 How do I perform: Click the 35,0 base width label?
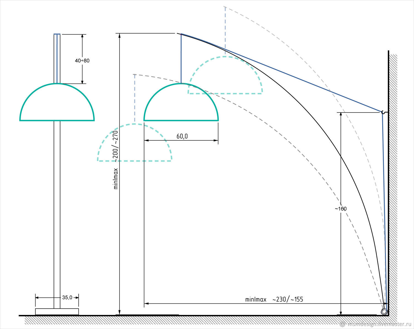(x=67, y=298)
